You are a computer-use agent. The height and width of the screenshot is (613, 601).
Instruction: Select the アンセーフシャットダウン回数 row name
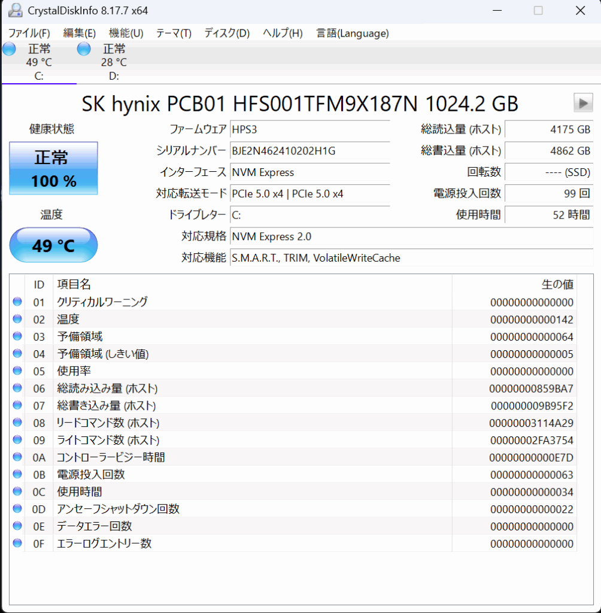click(x=118, y=509)
